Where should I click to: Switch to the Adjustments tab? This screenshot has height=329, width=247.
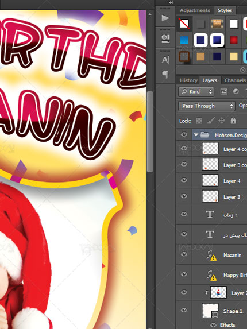(195, 10)
